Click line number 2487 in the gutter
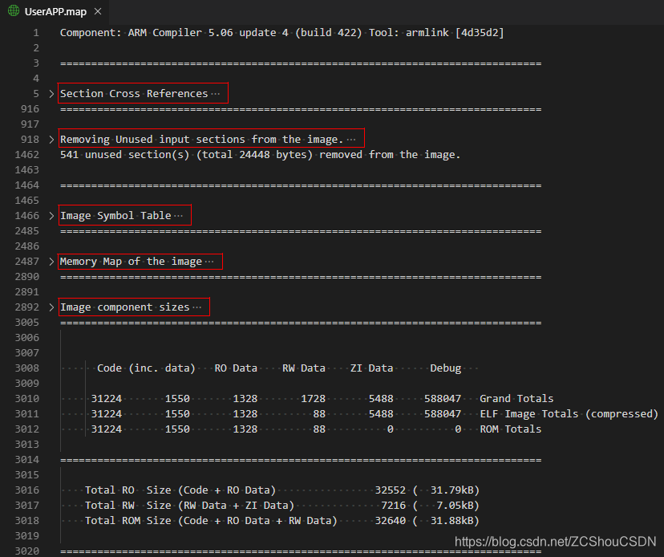Viewport: 664px width, 557px height. click(x=26, y=262)
